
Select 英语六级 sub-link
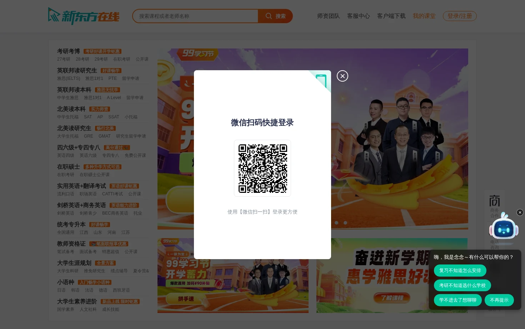pyautogui.click(x=88, y=155)
